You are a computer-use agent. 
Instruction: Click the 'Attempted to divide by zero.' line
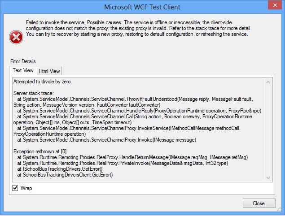pyautogui.click(x=43, y=82)
